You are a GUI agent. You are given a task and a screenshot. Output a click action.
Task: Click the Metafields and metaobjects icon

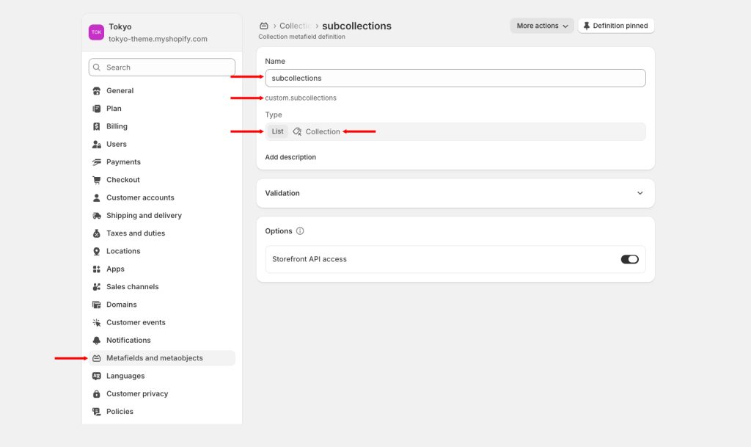(x=96, y=358)
